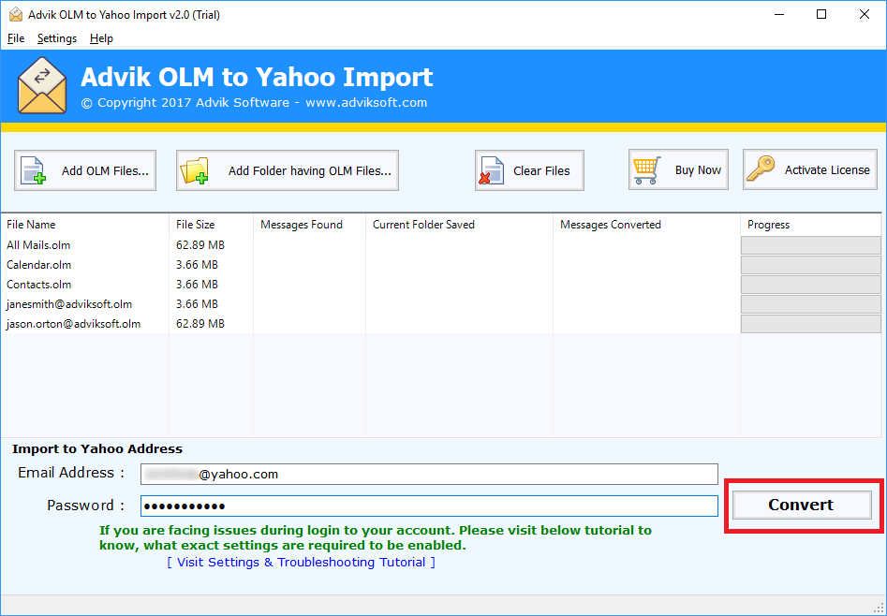Viewport: 887px width, 616px height.
Task: Click the Add OLM Files... button label
Action: point(105,170)
